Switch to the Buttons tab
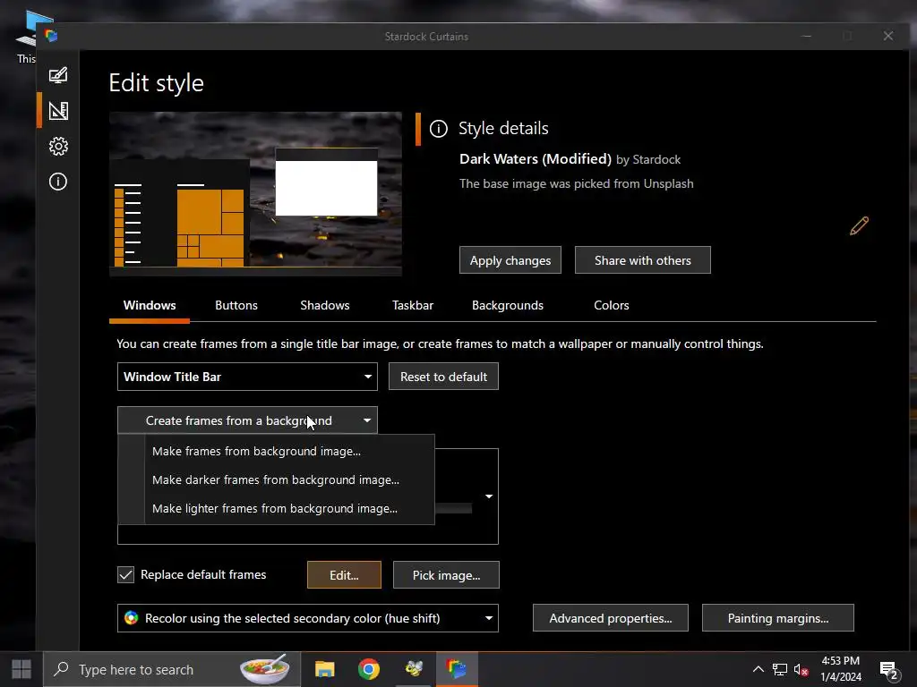This screenshot has height=687, width=917. (236, 305)
